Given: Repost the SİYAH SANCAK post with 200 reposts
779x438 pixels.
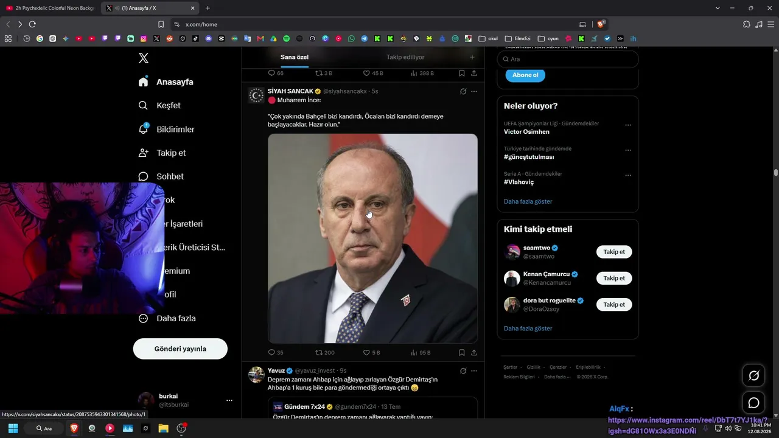Looking at the screenshot, I should pyautogui.click(x=325, y=352).
